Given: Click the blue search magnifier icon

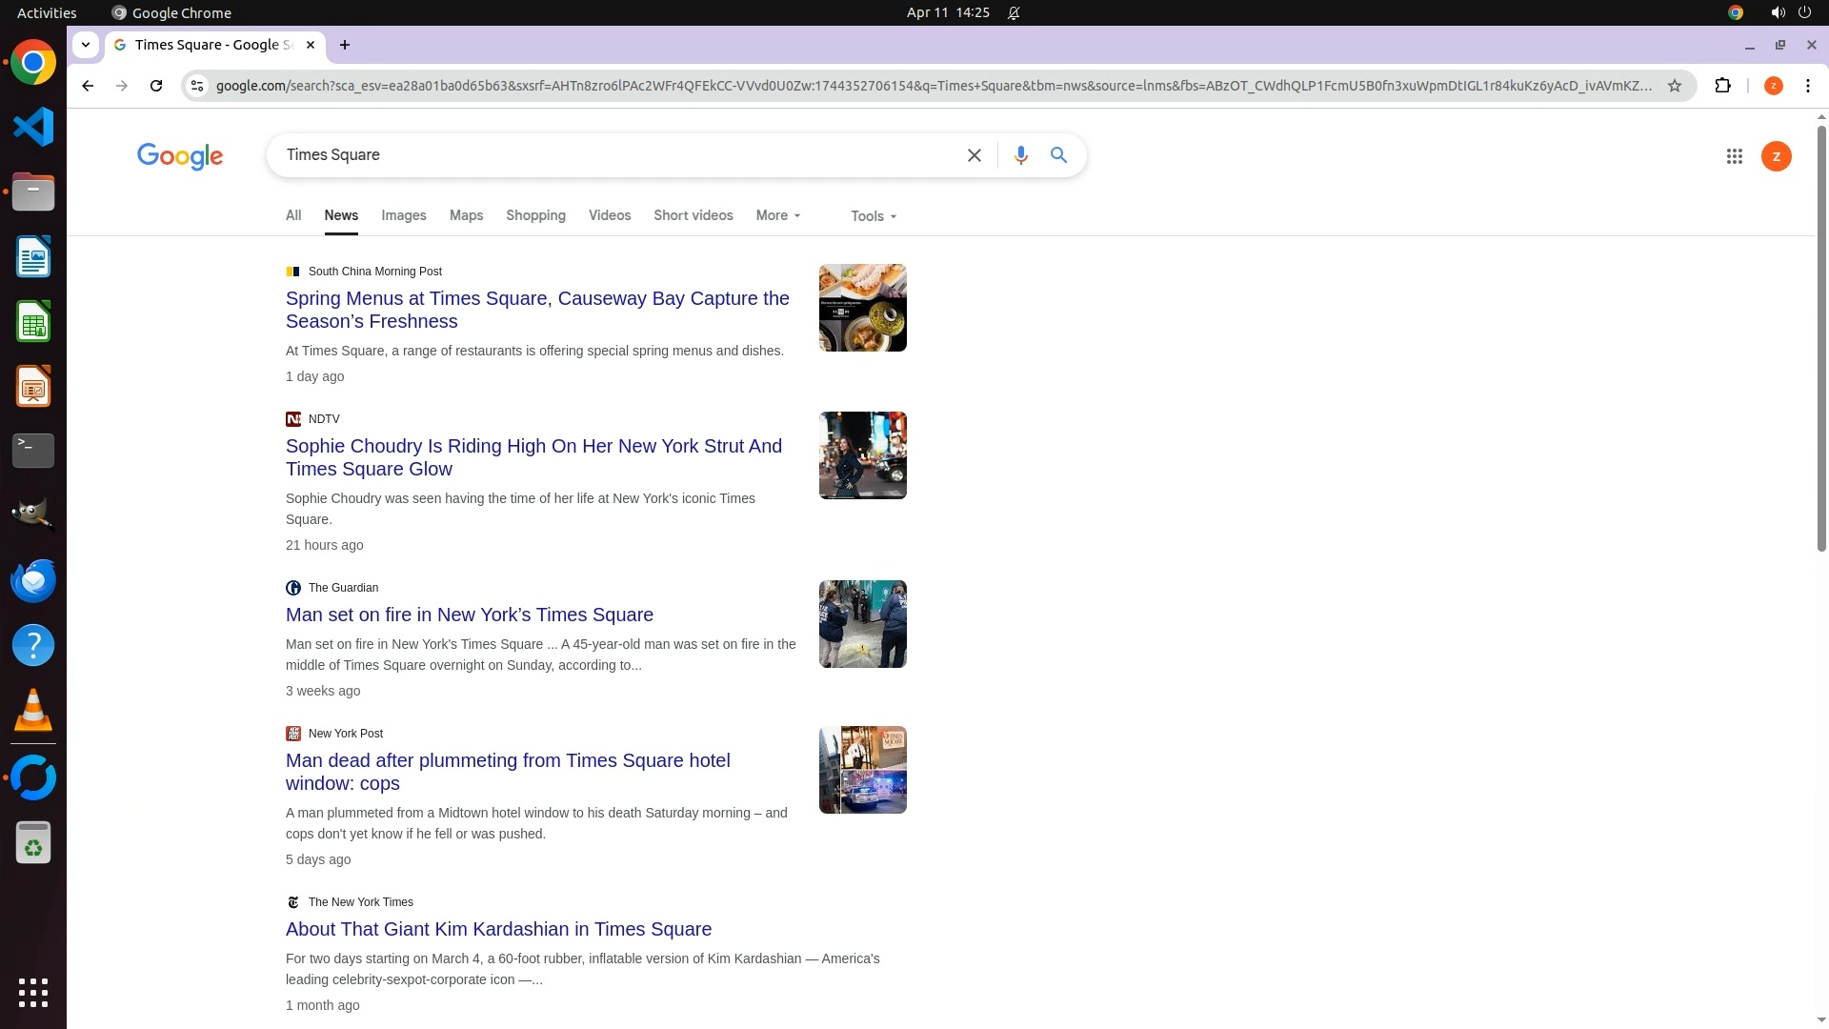Looking at the screenshot, I should pos(1058,155).
